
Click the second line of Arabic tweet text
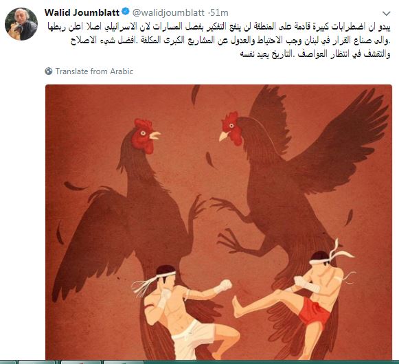tap(230, 41)
